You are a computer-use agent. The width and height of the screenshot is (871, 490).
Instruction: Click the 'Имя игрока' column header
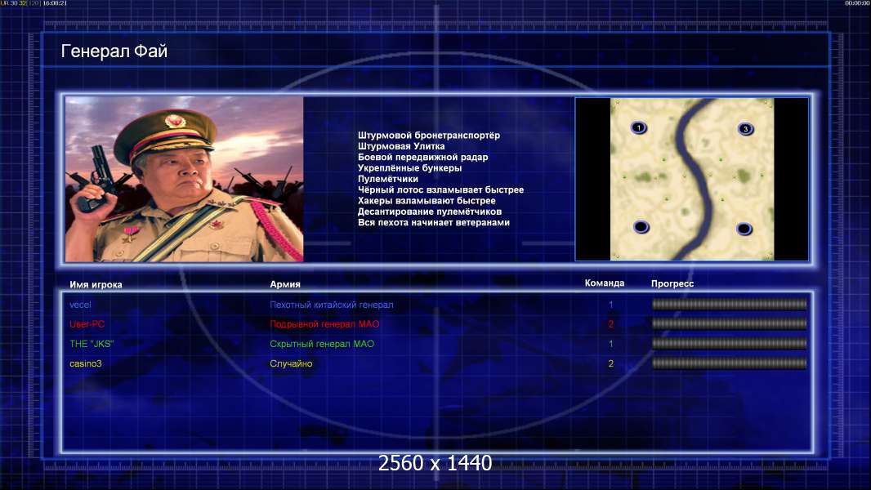click(96, 285)
